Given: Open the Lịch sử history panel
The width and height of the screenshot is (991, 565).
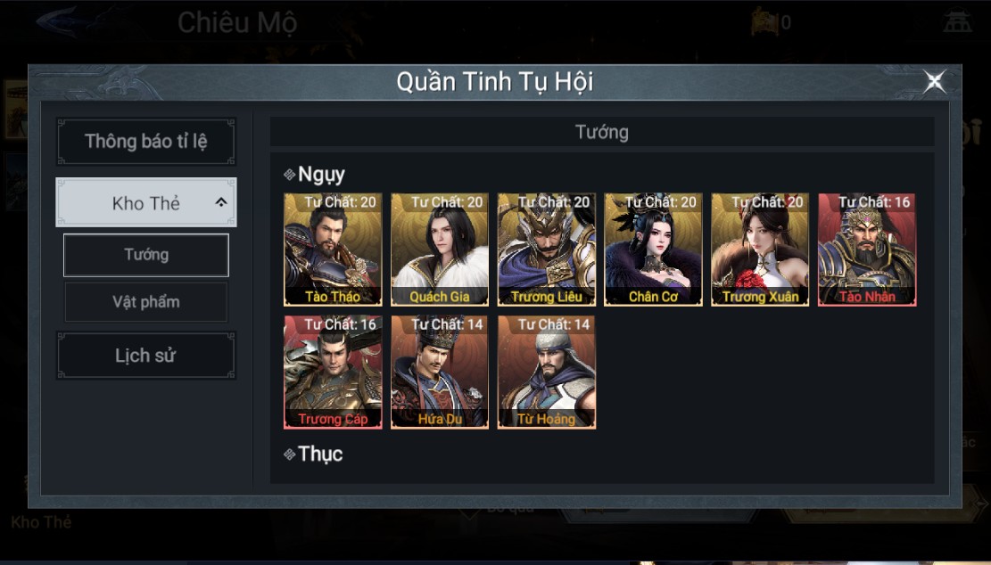Looking at the screenshot, I should pos(146,356).
